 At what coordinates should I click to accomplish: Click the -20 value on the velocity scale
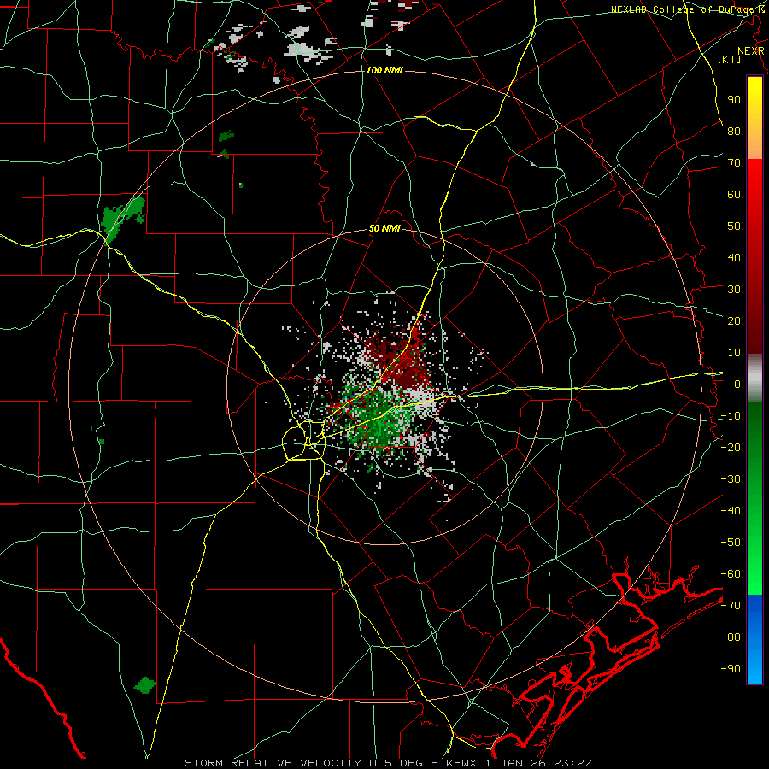tap(731, 447)
